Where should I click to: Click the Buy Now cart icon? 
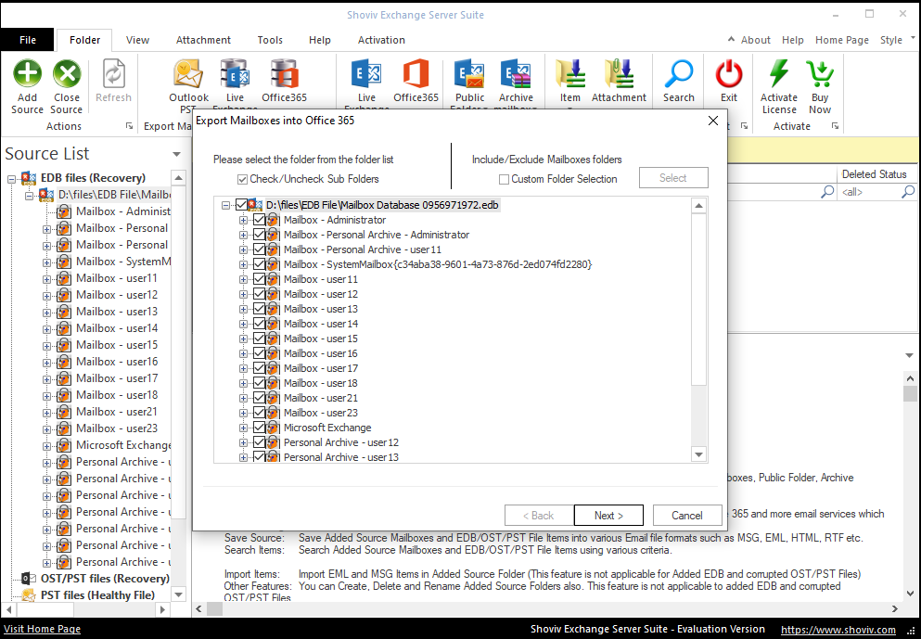[820, 74]
